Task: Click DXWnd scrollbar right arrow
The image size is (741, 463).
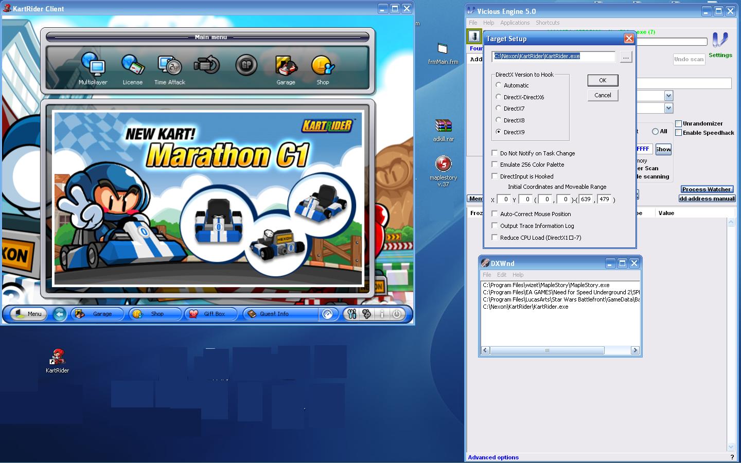Action: pos(635,350)
